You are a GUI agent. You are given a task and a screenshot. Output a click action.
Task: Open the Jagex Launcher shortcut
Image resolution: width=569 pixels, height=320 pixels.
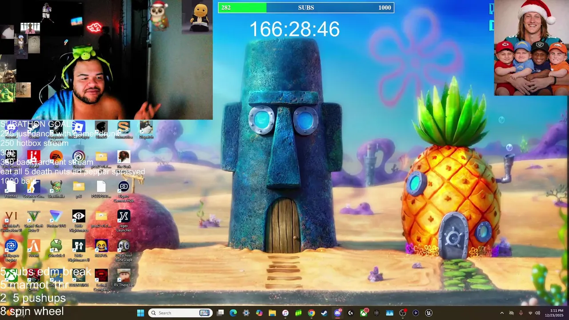tap(124, 220)
